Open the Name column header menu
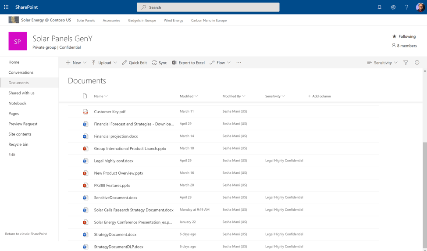 click(x=101, y=96)
